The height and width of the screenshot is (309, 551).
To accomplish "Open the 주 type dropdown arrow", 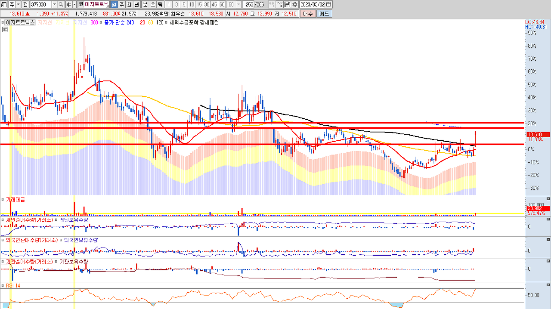I will [x=18, y=4].
